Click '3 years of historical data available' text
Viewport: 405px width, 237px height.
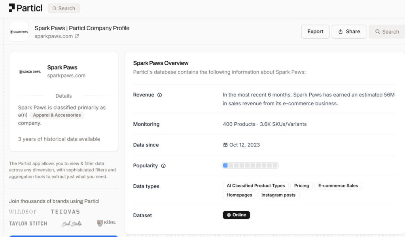[59, 139]
